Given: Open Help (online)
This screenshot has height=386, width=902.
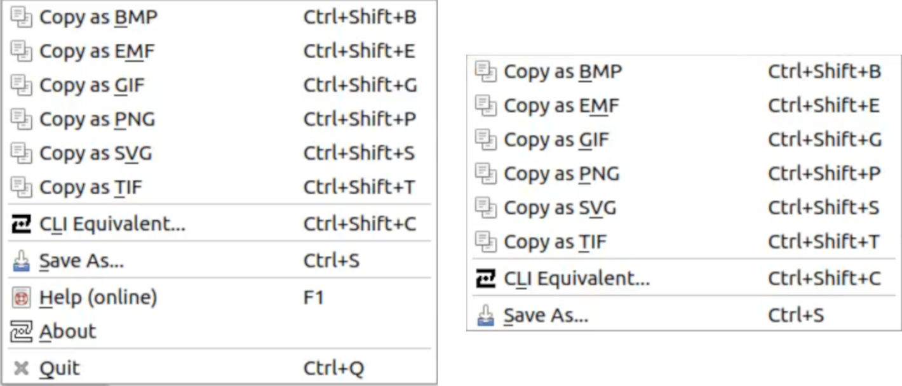Looking at the screenshot, I should coord(98,297).
